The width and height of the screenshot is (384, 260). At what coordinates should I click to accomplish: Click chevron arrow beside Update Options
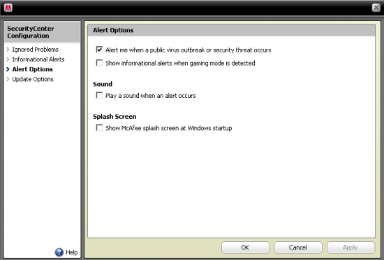pyautogui.click(x=8, y=79)
